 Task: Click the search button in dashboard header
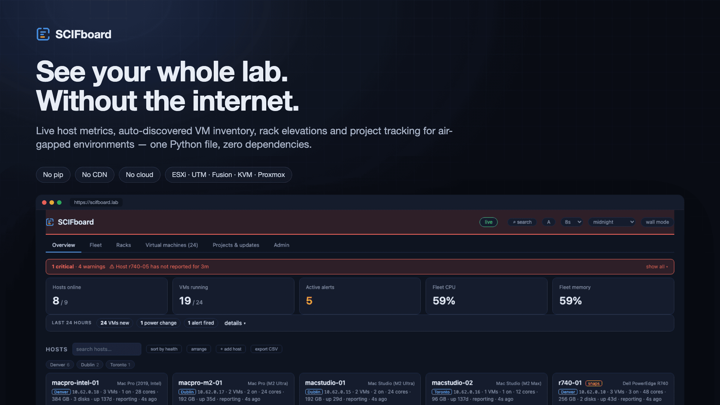click(x=522, y=222)
